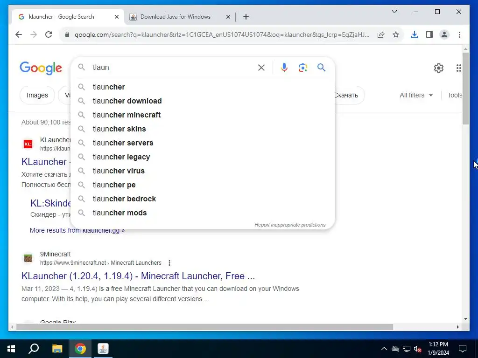Image resolution: width=478 pixels, height=358 pixels.
Task: Open File Explorer from taskbar
Action: point(57,349)
